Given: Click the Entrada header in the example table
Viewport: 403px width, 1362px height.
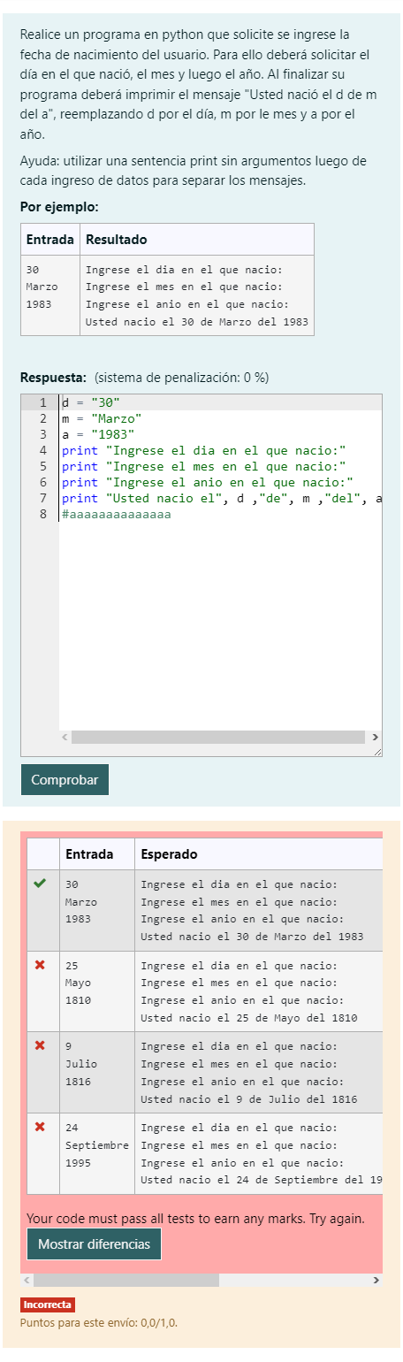Looking at the screenshot, I should (x=49, y=240).
